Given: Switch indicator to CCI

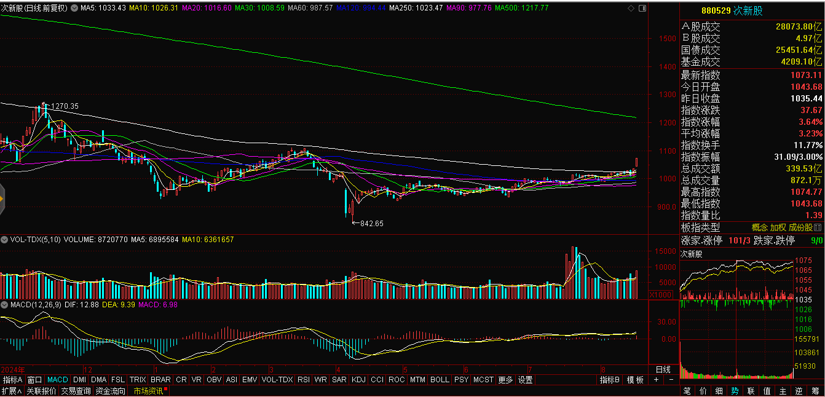Looking at the screenshot, I should (377, 380).
